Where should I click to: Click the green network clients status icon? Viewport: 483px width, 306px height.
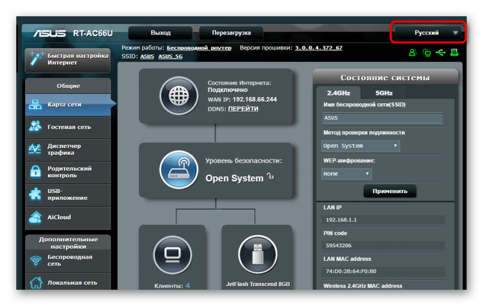click(x=427, y=53)
